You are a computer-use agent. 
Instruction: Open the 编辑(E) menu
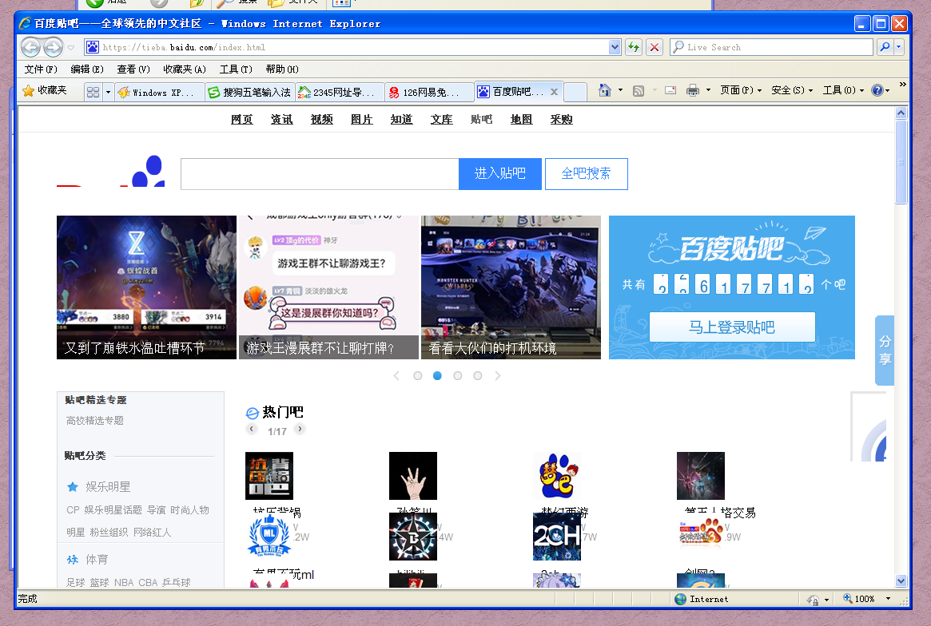(x=86, y=69)
